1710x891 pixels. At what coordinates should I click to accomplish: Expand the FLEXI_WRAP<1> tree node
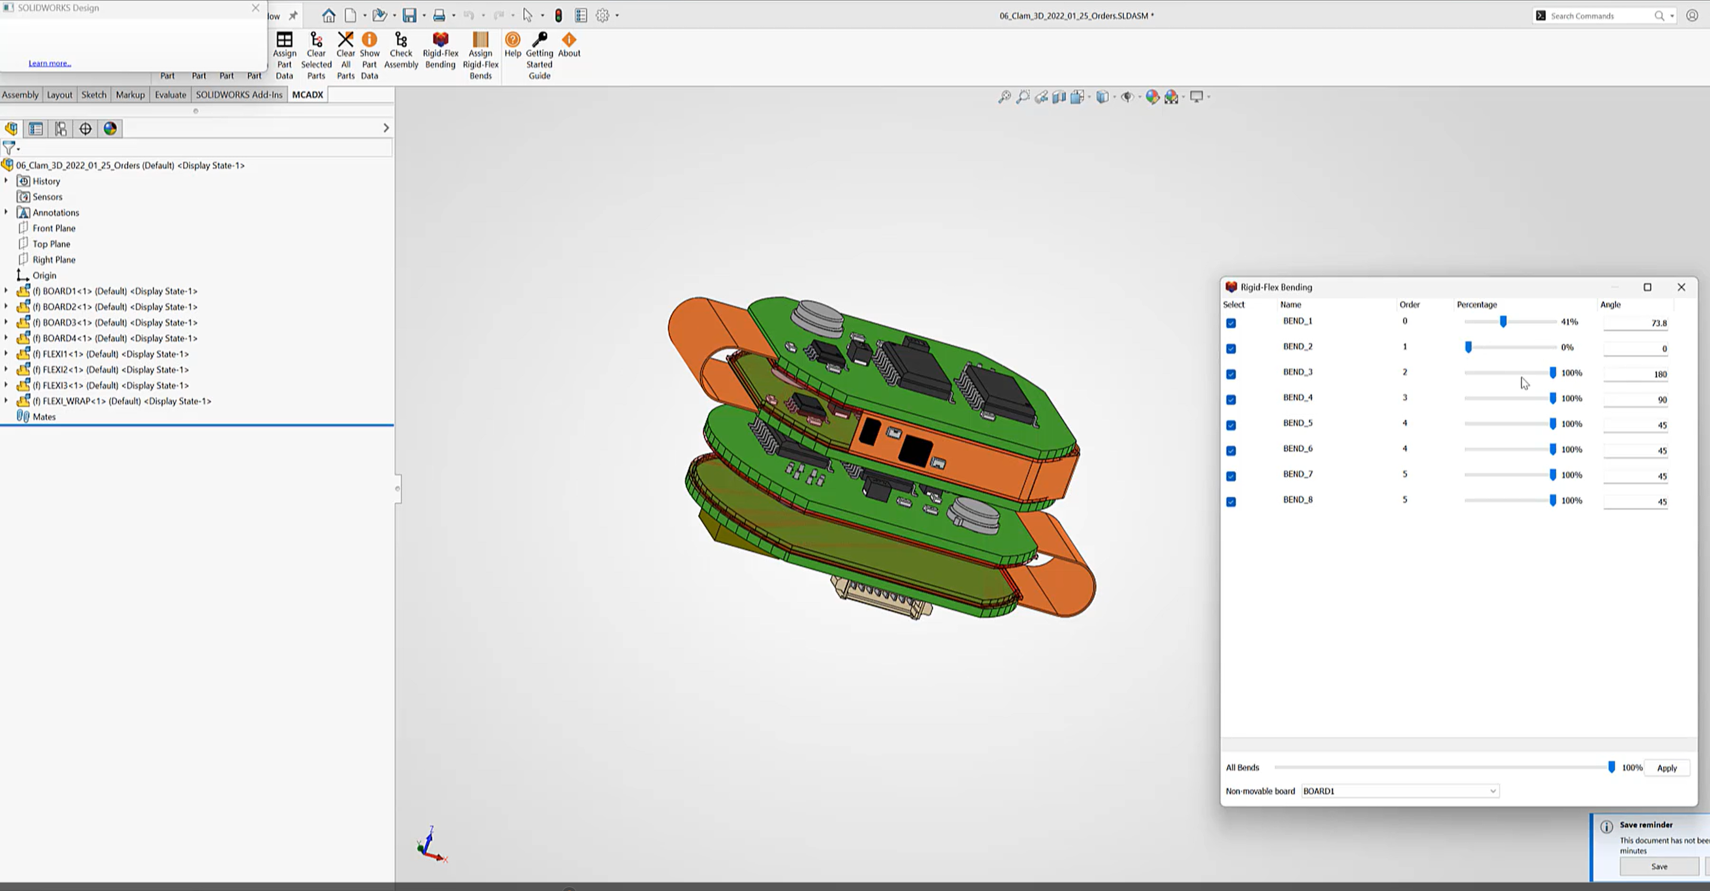(6, 401)
